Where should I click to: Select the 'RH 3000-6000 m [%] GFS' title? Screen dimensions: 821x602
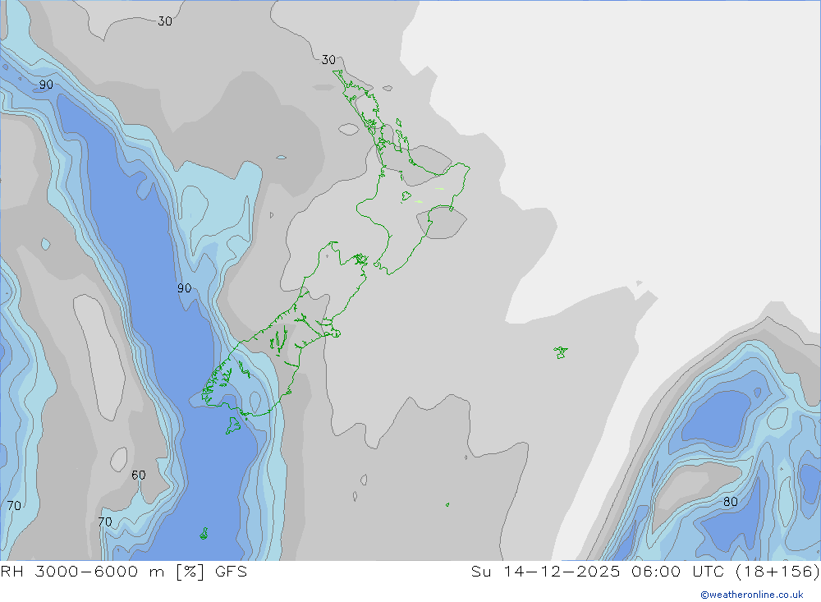click(124, 571)
